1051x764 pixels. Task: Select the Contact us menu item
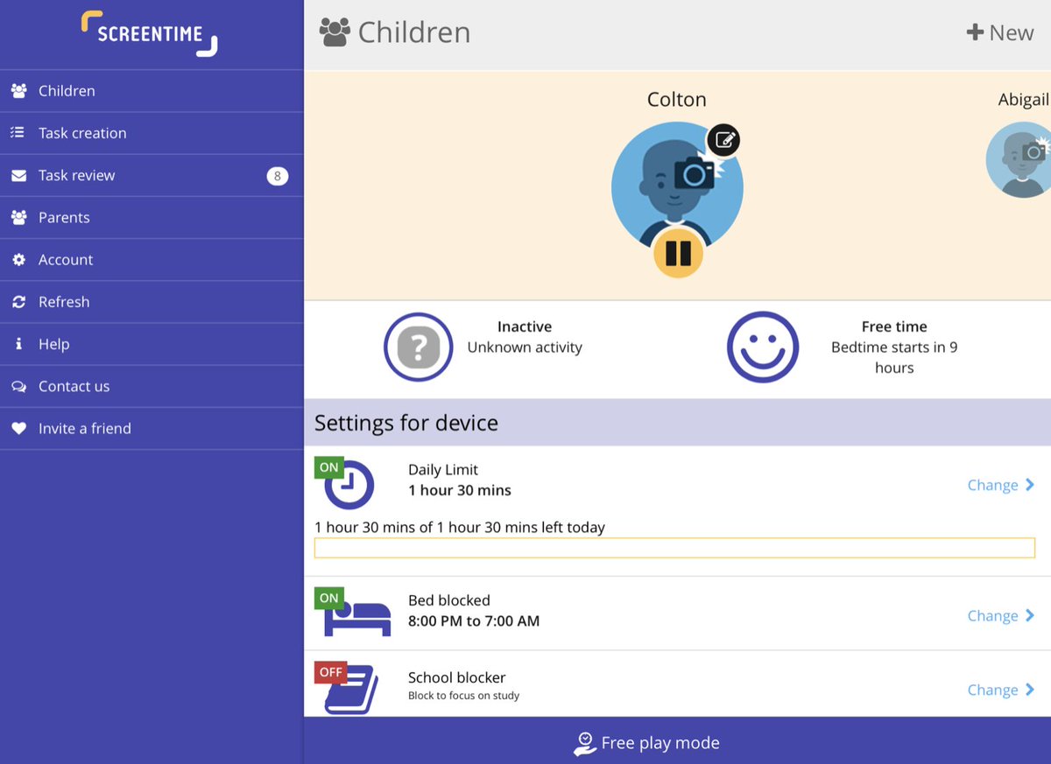(152, 386)
